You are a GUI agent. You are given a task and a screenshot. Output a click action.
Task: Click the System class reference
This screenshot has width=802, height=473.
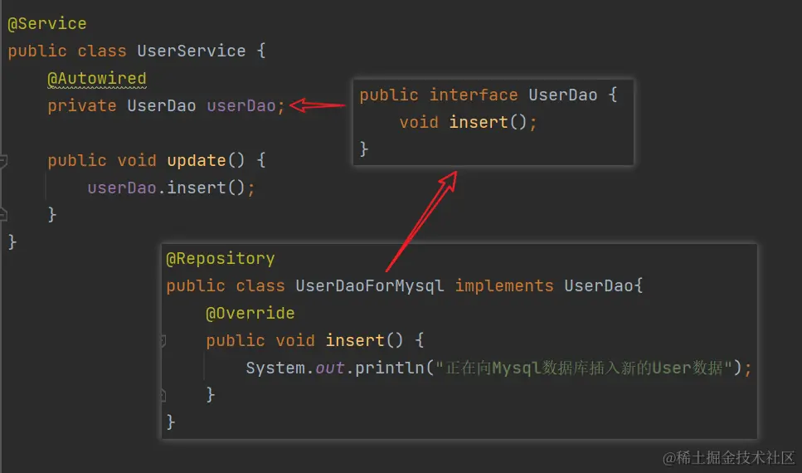coord(275,368)
